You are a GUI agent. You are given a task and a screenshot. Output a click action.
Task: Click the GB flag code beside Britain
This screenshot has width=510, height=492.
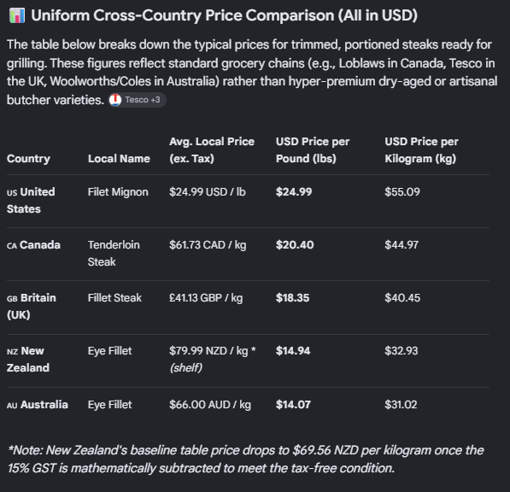click(x=12, y=298)
